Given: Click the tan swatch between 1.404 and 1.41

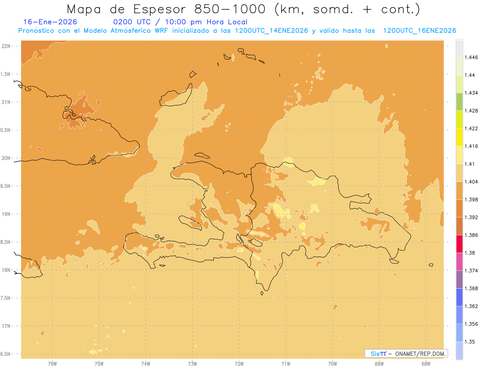Looking at the screenshot, I should point(459,172).
